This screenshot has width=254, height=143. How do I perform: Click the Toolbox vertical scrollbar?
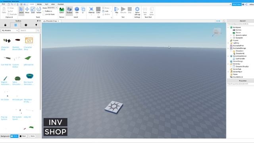40,71
